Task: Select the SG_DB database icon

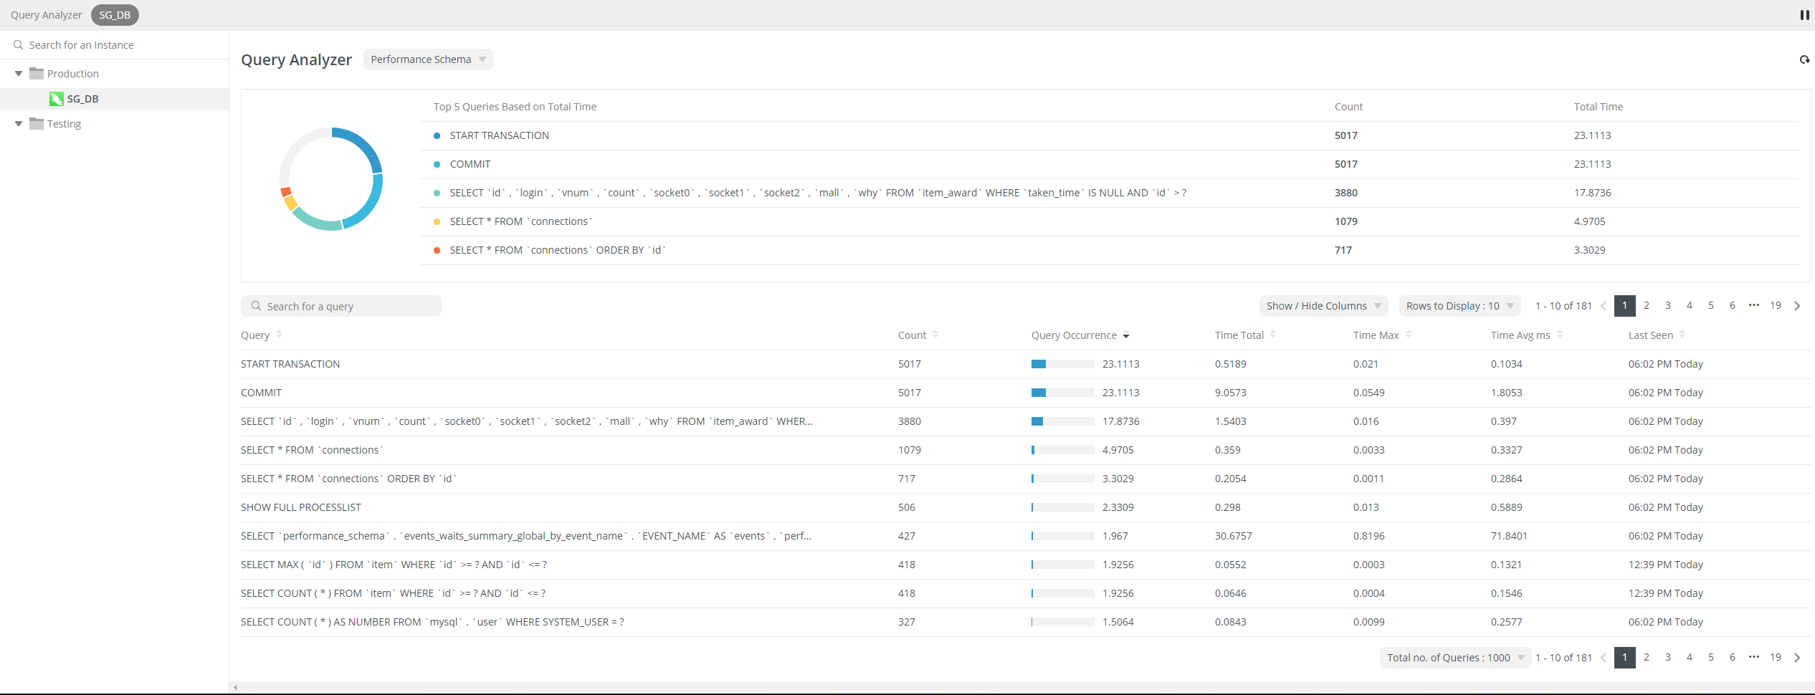Action: 56,99
